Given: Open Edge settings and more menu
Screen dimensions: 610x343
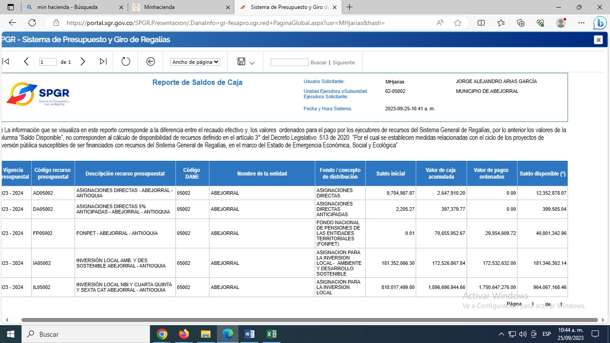Looking at the screenshot, I should pos(581,23).
